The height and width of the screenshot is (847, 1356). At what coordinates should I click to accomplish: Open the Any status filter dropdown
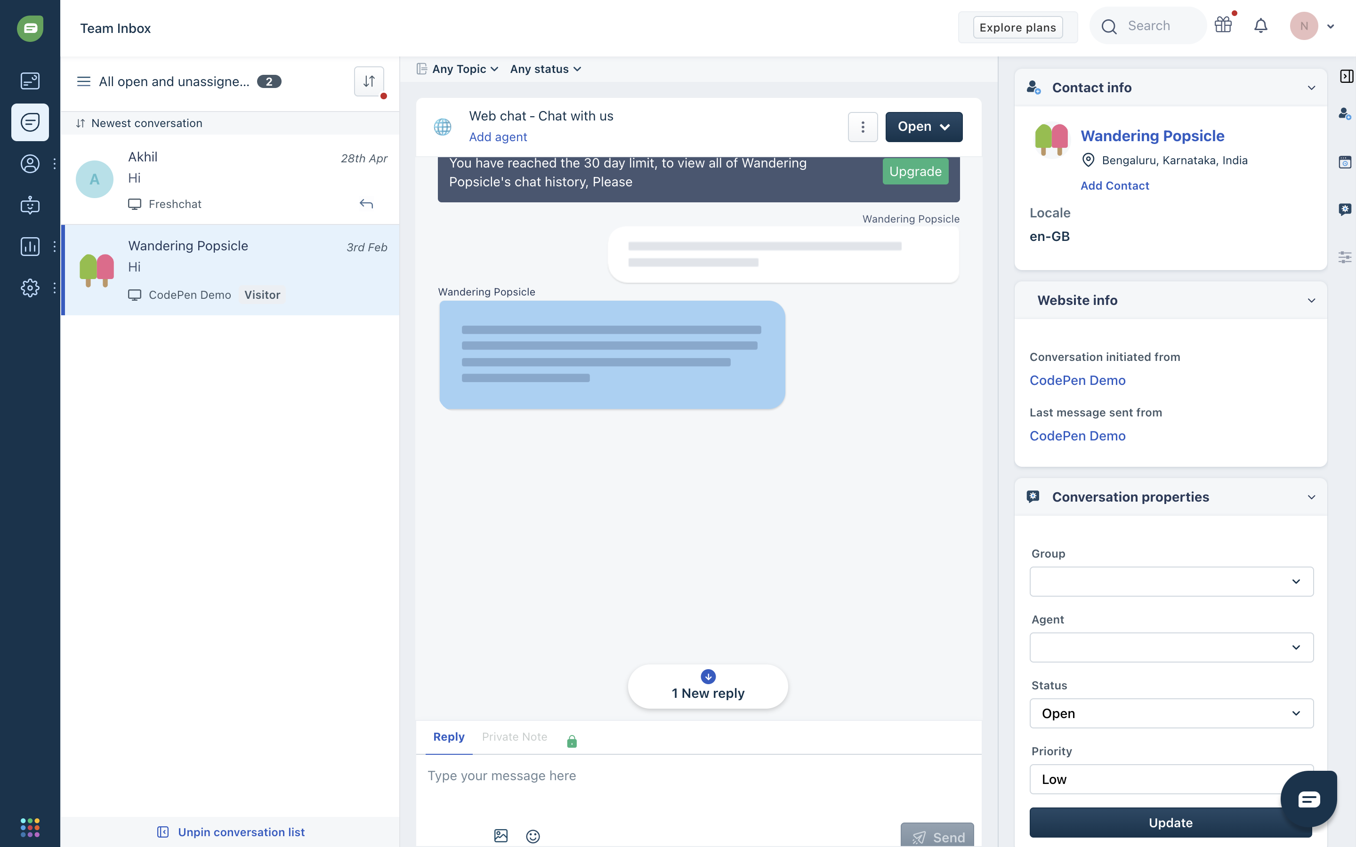545,69
